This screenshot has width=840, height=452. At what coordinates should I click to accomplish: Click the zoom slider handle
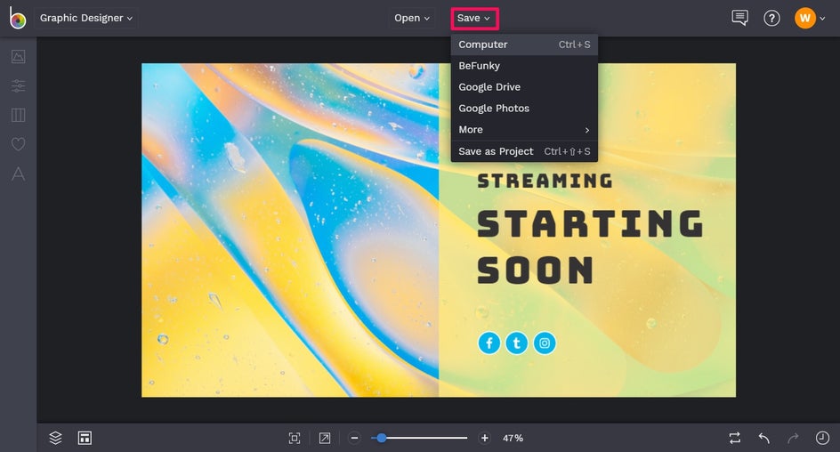tap(381, 438)
